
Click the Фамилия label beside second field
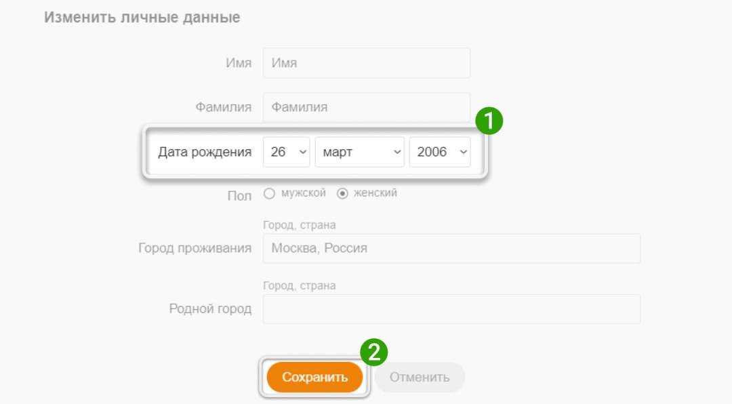click(x=223, y=107)
